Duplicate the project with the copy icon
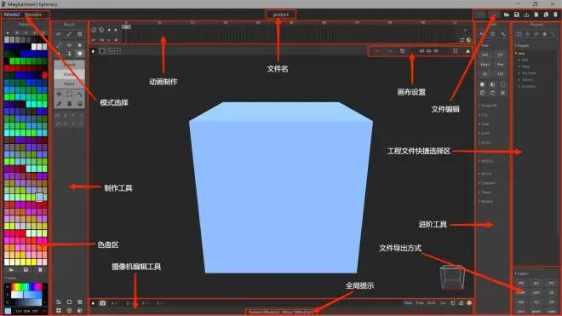562x316 pixels. click(546, 14)
